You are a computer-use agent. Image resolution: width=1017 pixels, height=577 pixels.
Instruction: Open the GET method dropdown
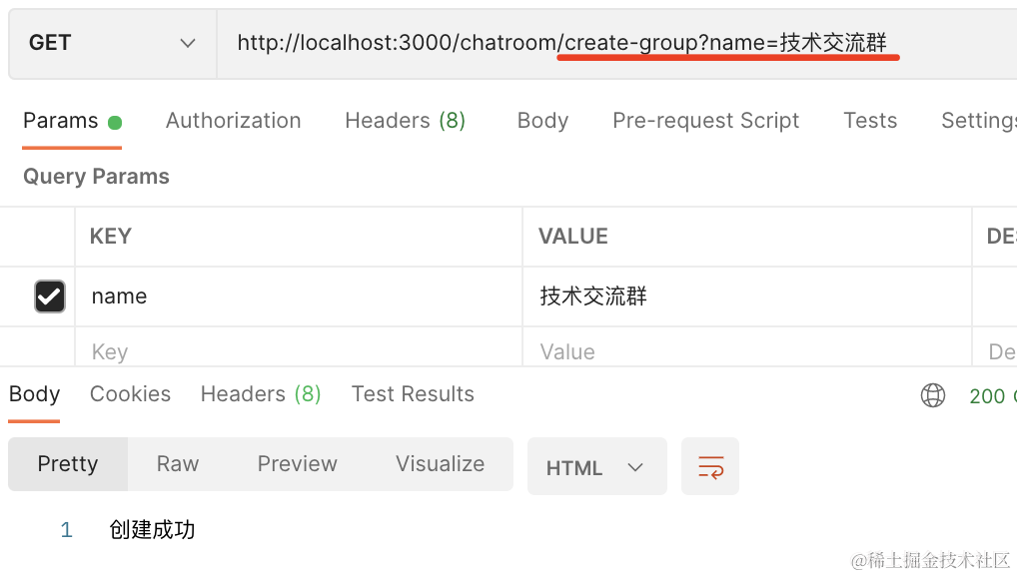click(112, 43)
